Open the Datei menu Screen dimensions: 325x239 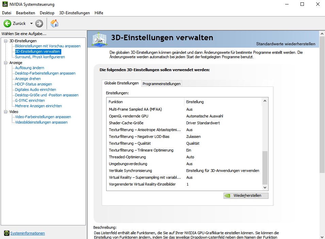pyautogui.click(x=6, y=13)
